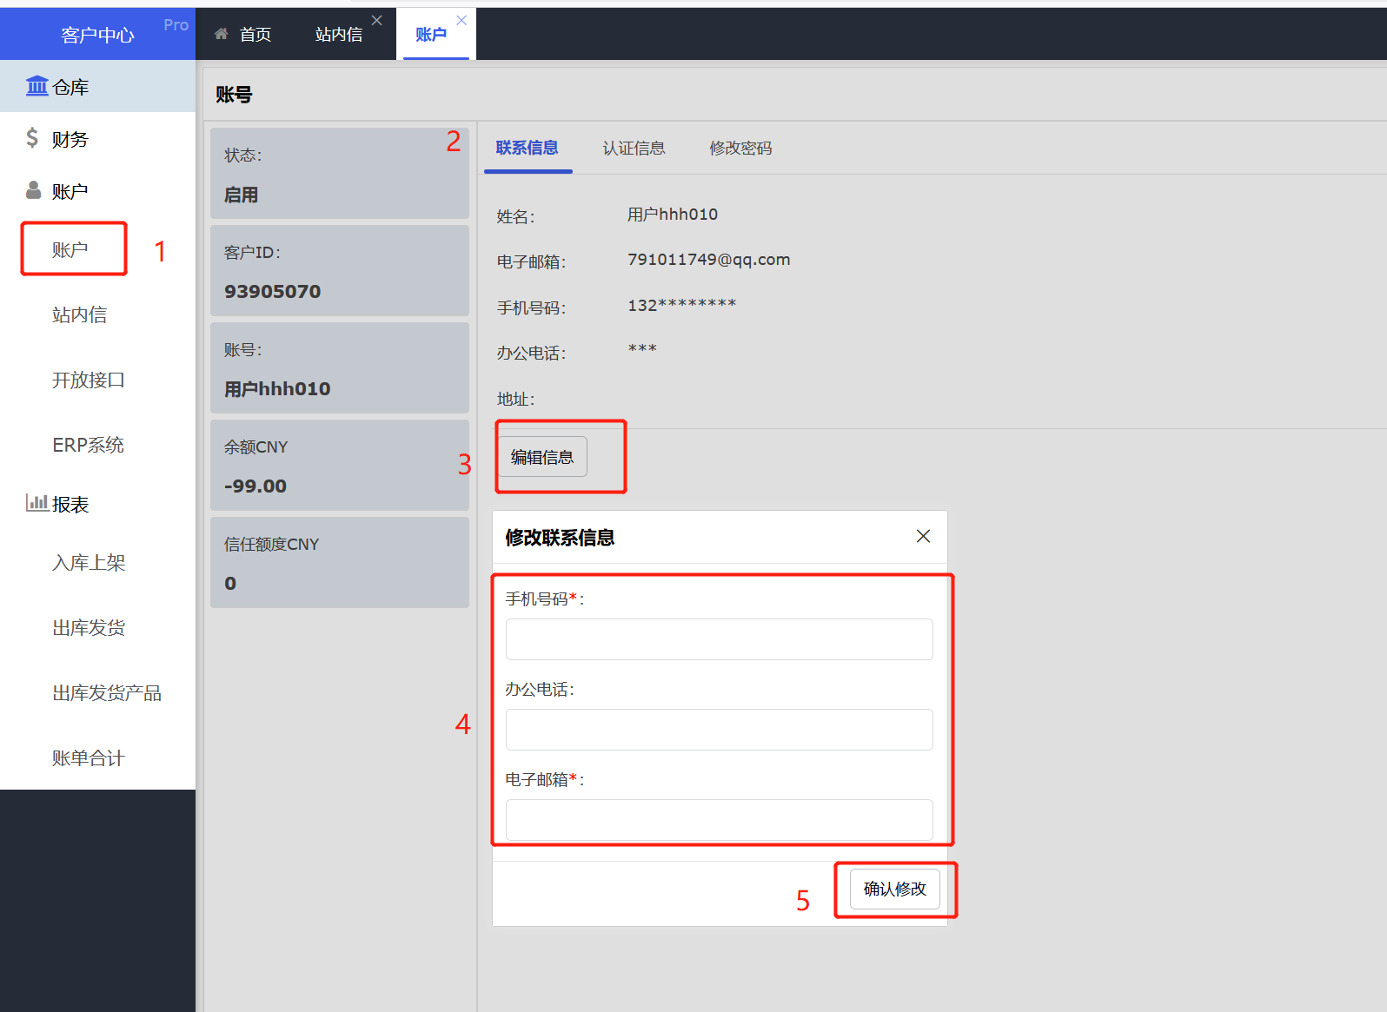Click the user silhouette icon beside 账户
The height and width of the screenshot is (1012, 1387).
[x=33, y=190]
